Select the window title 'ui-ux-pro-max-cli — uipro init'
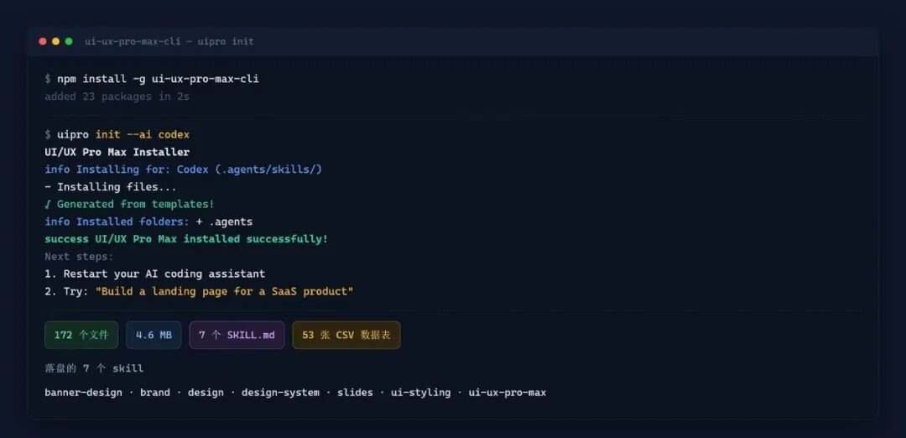This screenshot has height=438, width=906. tap(169, 42)
